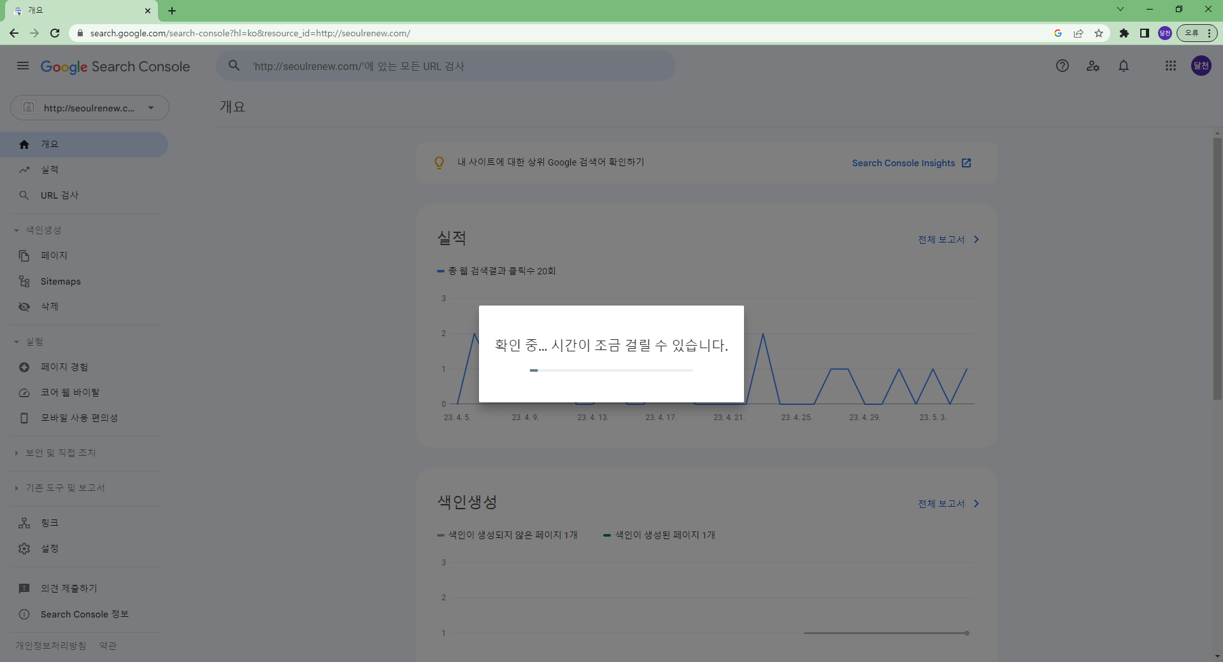Screen dimensions: 1223x662
Task: Click the page vertical scrollbar
Action: pyautogui.click(x=1217, y=267)
